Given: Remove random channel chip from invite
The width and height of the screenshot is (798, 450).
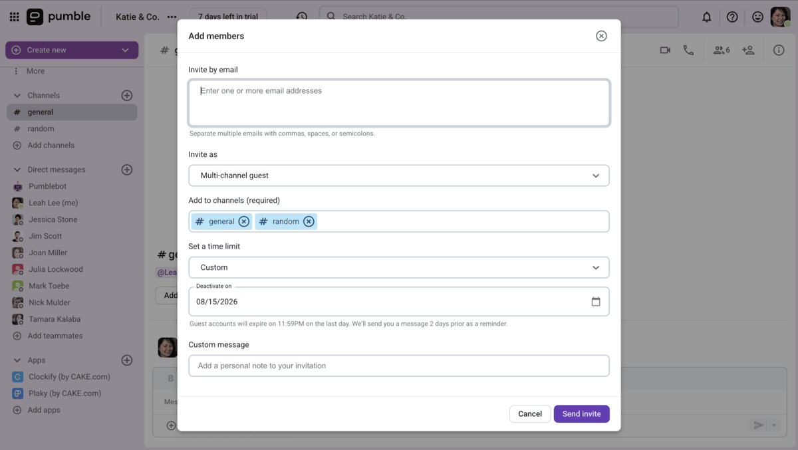Looking at the screenshot, I should (309, 221).
